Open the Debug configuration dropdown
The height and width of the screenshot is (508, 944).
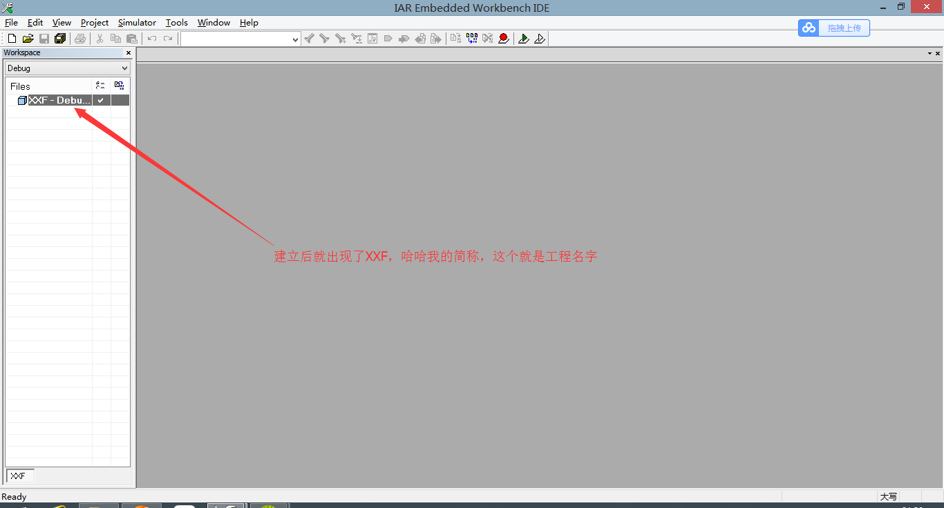click(68, 68)
